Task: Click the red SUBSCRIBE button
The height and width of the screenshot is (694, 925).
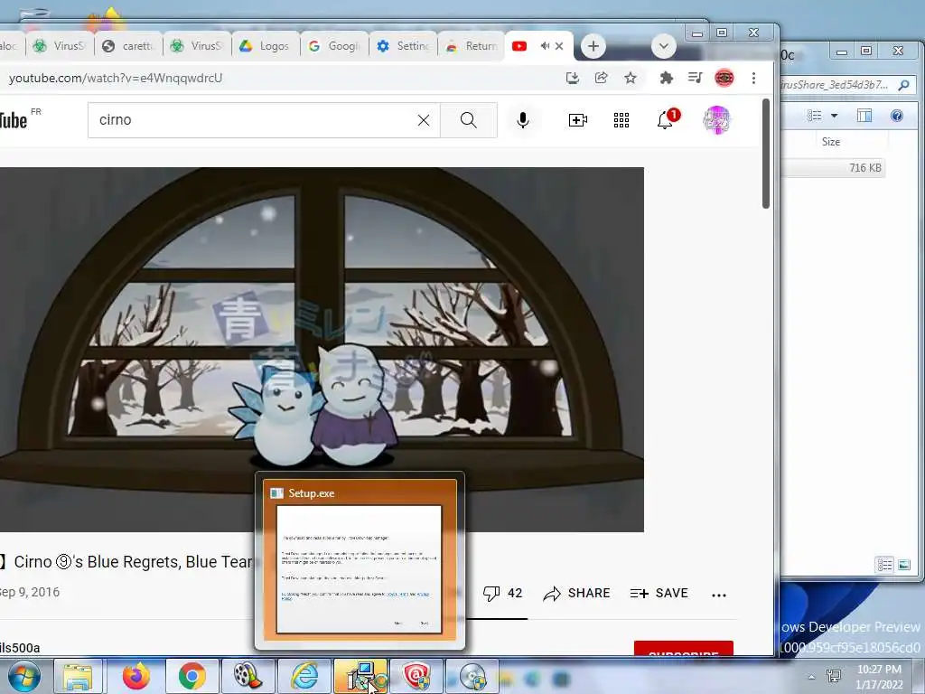Action: (x=684, y=648)
